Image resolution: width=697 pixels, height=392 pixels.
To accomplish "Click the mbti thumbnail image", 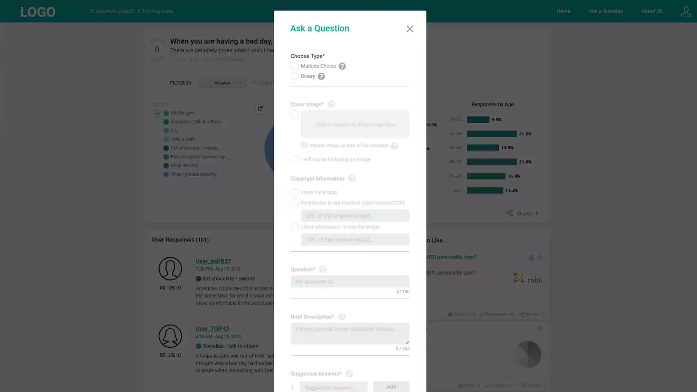I will (527, 278).
